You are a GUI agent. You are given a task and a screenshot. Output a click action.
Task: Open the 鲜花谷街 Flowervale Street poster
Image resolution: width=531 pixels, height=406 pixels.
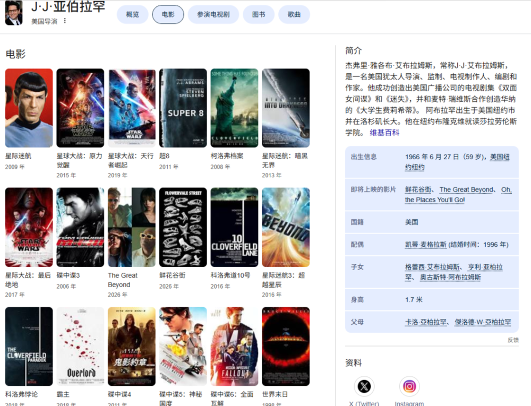click(x=183, y=227)
